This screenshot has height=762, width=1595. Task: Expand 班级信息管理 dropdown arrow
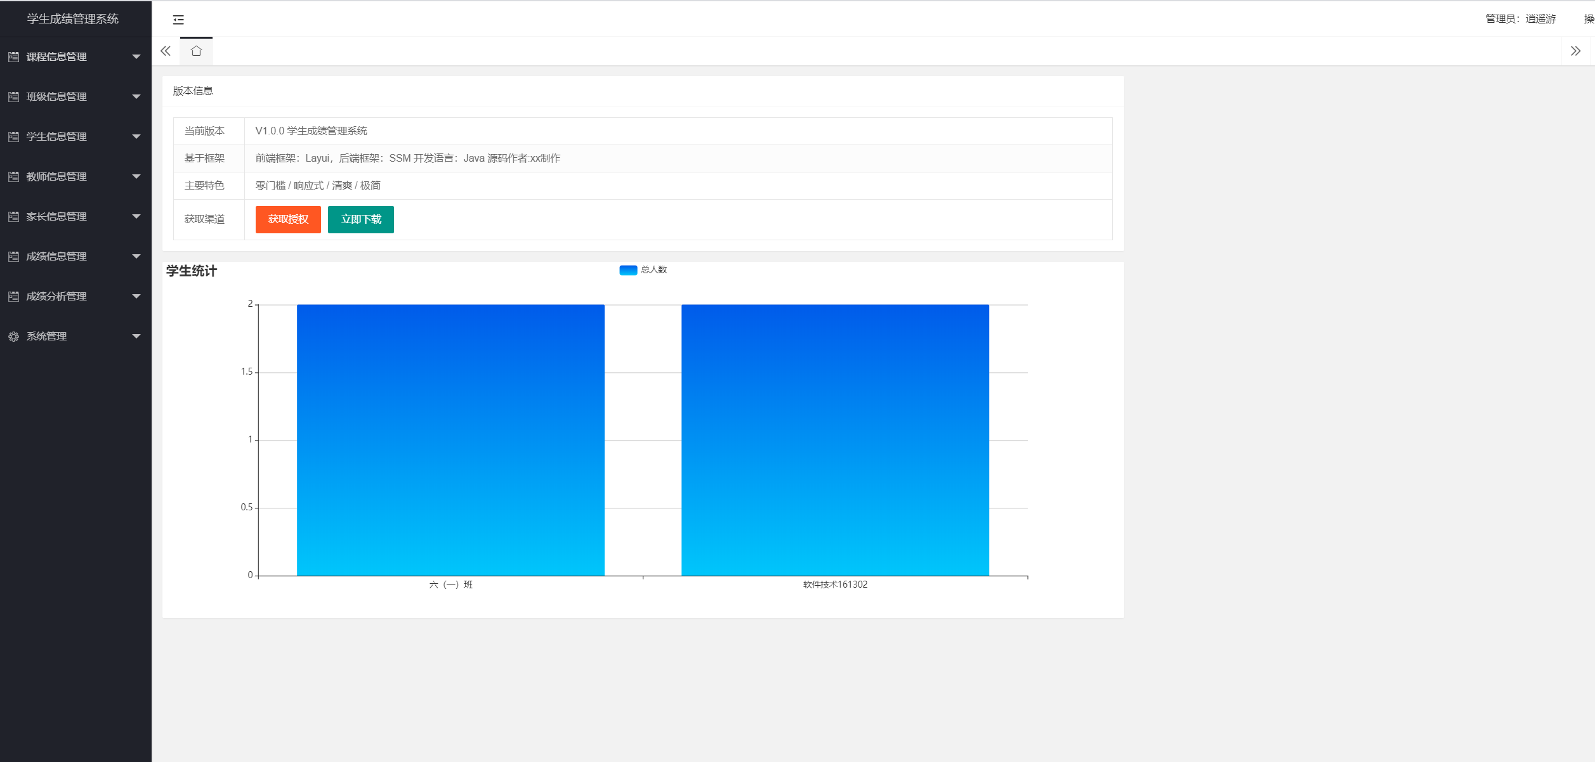click(x=136, y=97)
